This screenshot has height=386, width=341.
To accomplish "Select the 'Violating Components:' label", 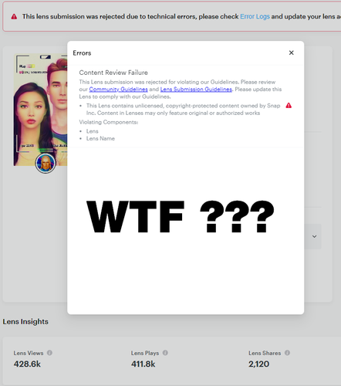I will coord(109,122).
